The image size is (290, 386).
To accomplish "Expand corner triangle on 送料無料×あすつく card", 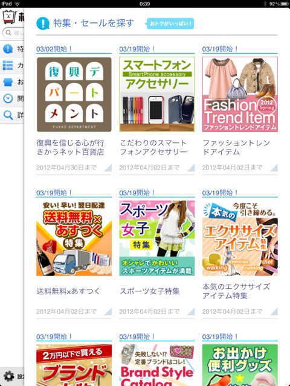I will pyautogui.click(x=109, y=311).
